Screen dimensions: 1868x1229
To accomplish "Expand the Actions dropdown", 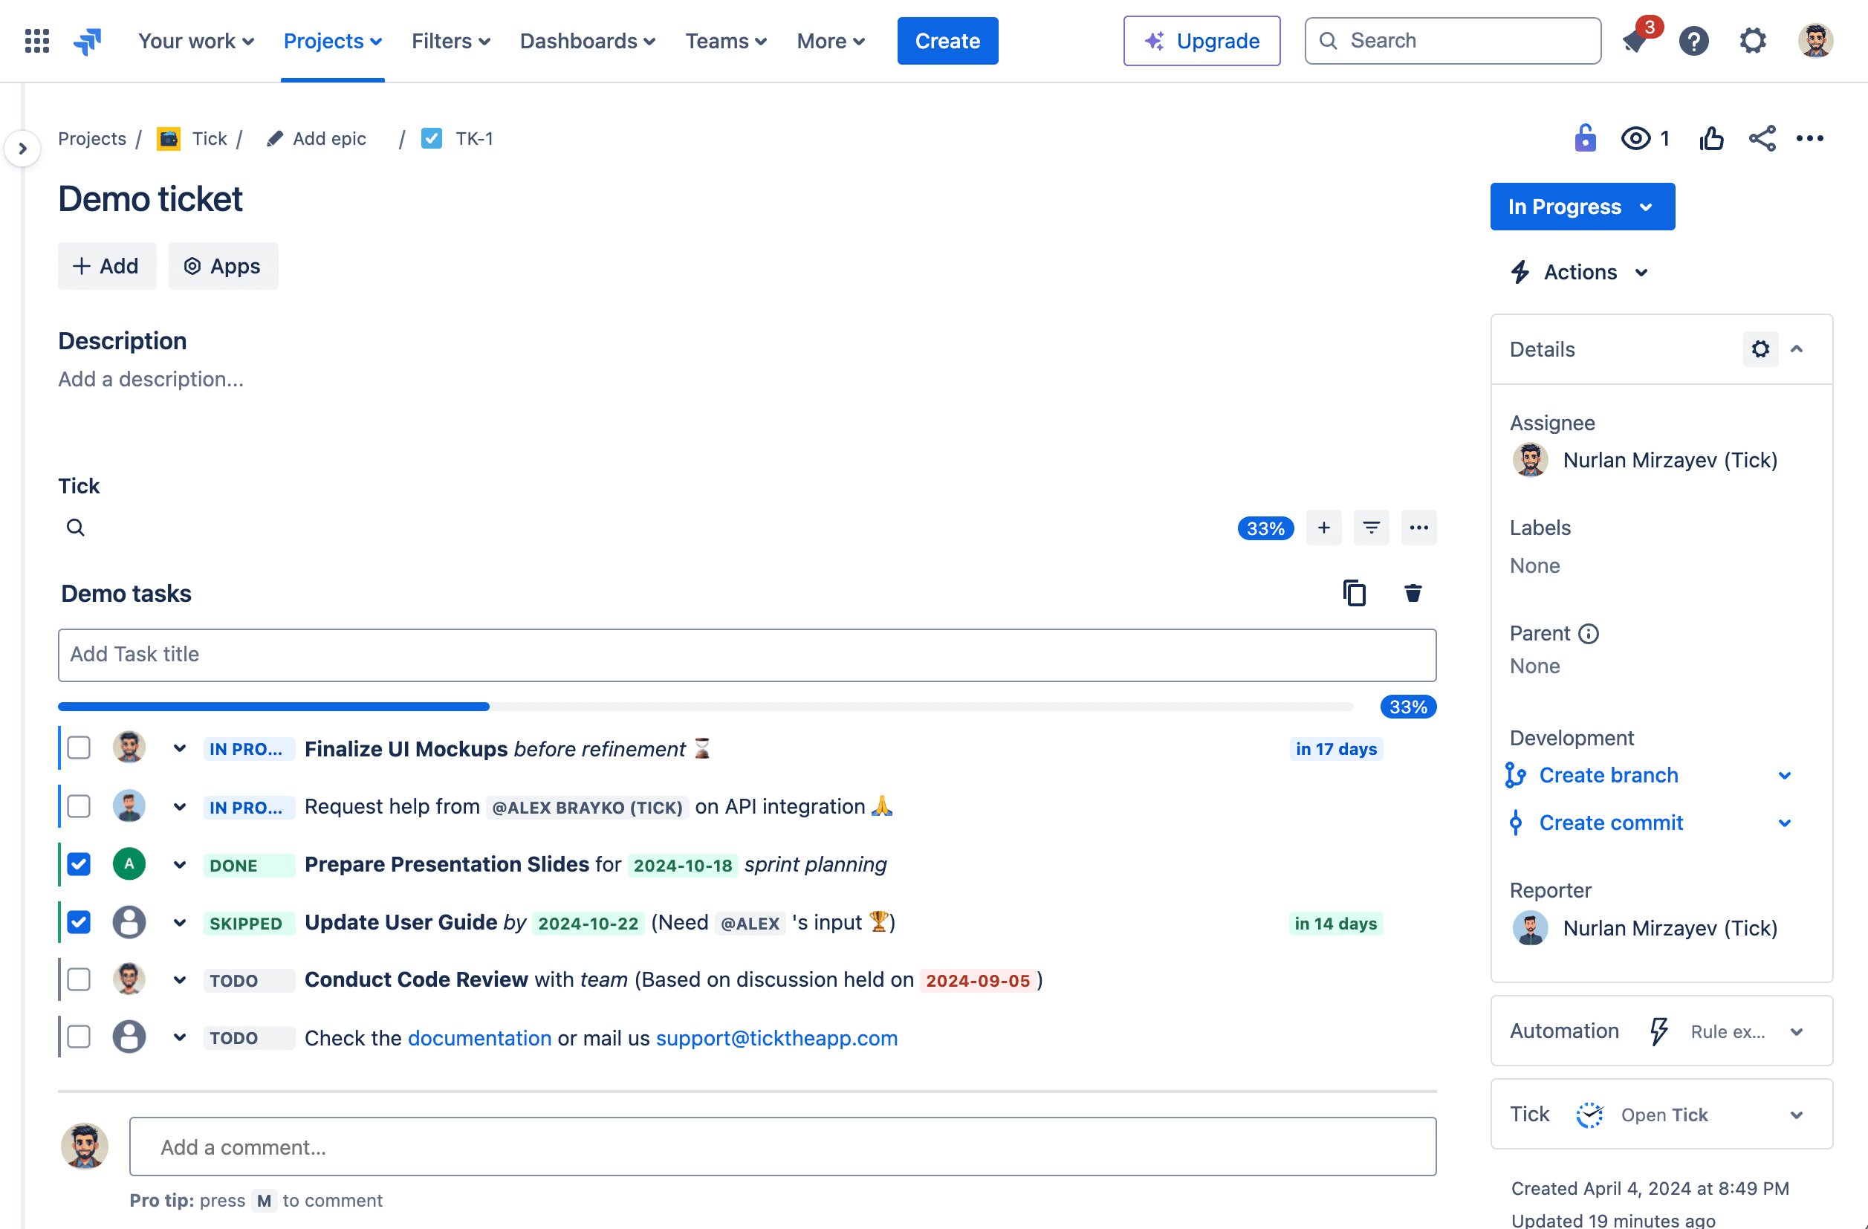I will coord(1578,271).
